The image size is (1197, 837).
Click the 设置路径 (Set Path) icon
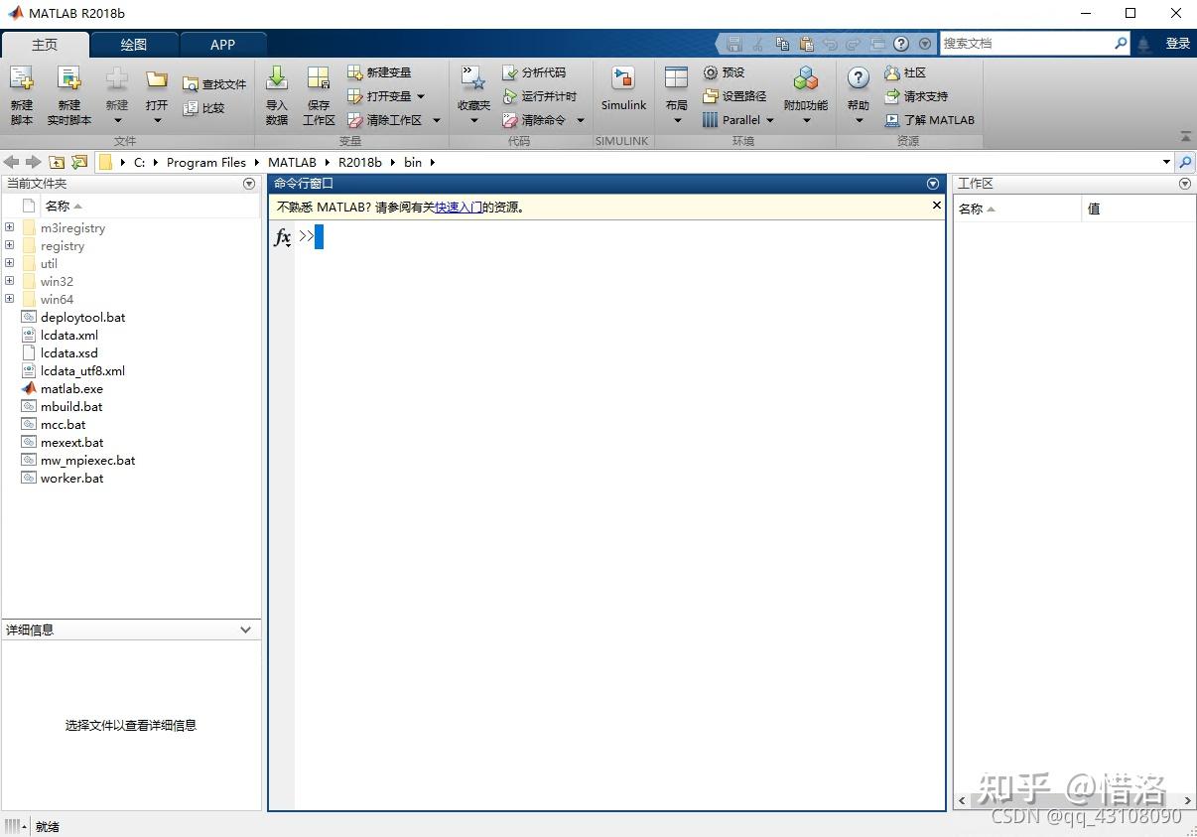pos(734,95)
